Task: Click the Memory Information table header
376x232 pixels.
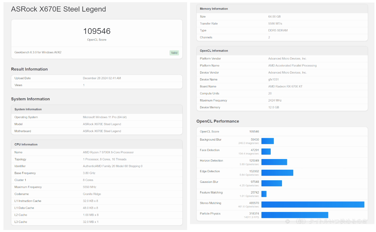Action: tap(282, 9)
